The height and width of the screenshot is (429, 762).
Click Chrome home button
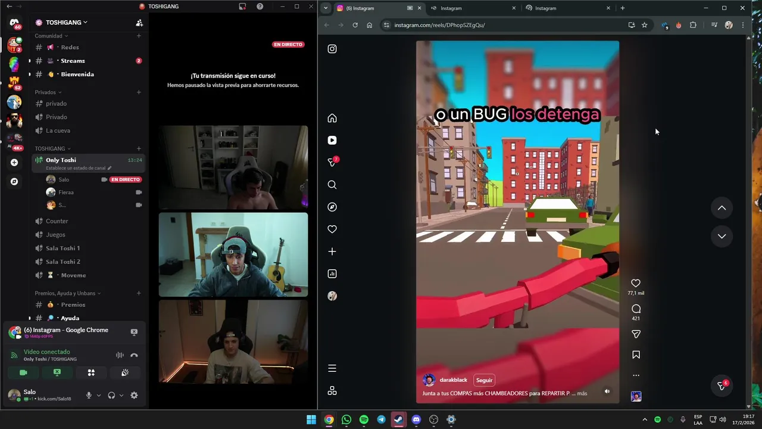pos(369,25)
